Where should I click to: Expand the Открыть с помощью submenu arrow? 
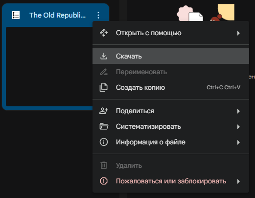238,33
